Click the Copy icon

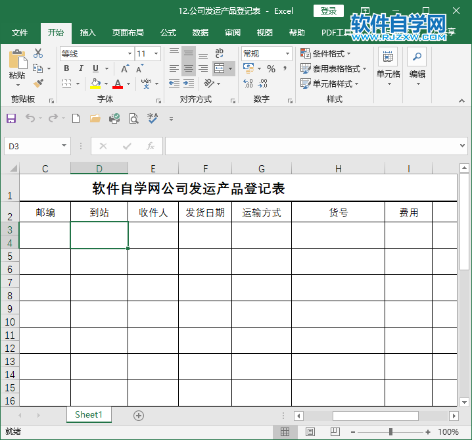(x=37, y=68)
